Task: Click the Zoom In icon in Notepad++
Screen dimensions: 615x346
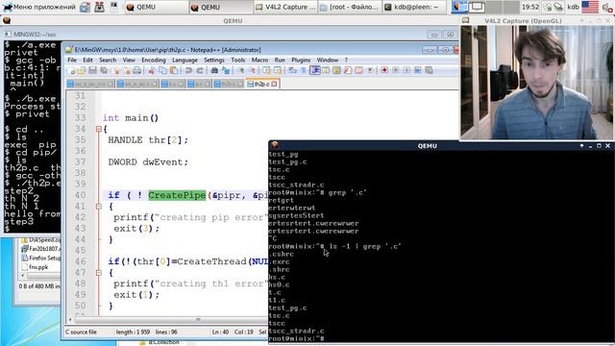Action: tap(242, 70)
